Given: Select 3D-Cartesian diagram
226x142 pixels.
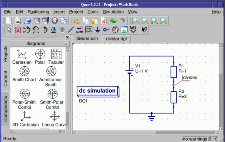Looking at the screenshot, I should point(25,119).
